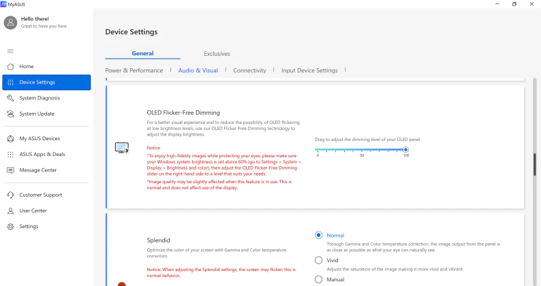Click the Splendid heading
541x286 pixels.
pos(158,240)
